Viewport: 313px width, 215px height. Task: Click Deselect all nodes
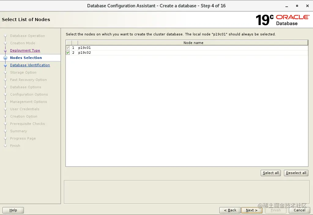point(296,173)
